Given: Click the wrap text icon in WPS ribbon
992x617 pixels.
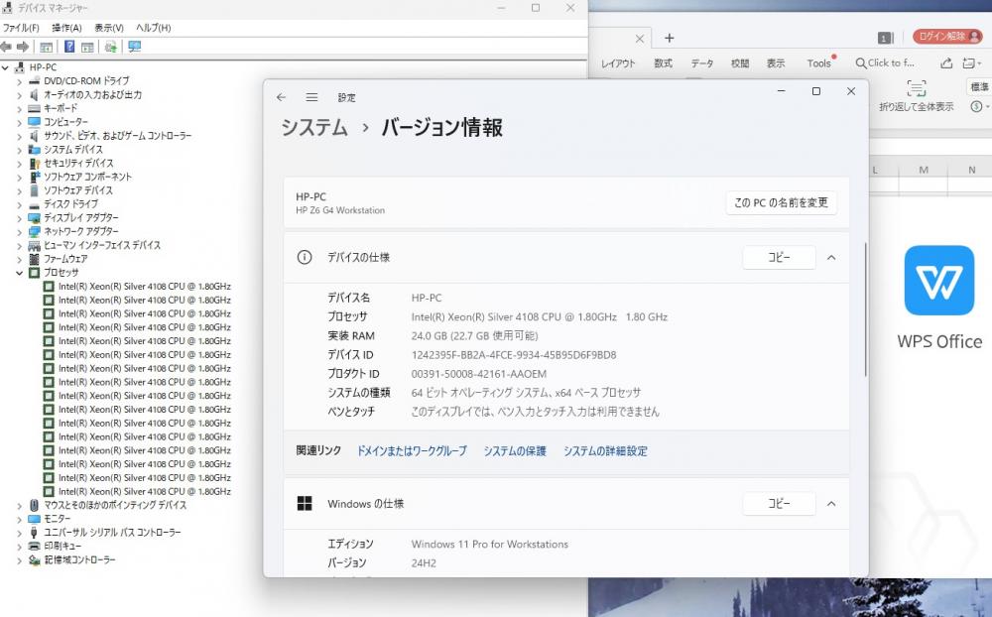Looking at the screenshot, I should [x=916, y=88].
